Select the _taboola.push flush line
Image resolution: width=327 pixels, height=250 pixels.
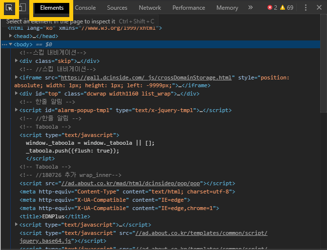pos(72,151)
